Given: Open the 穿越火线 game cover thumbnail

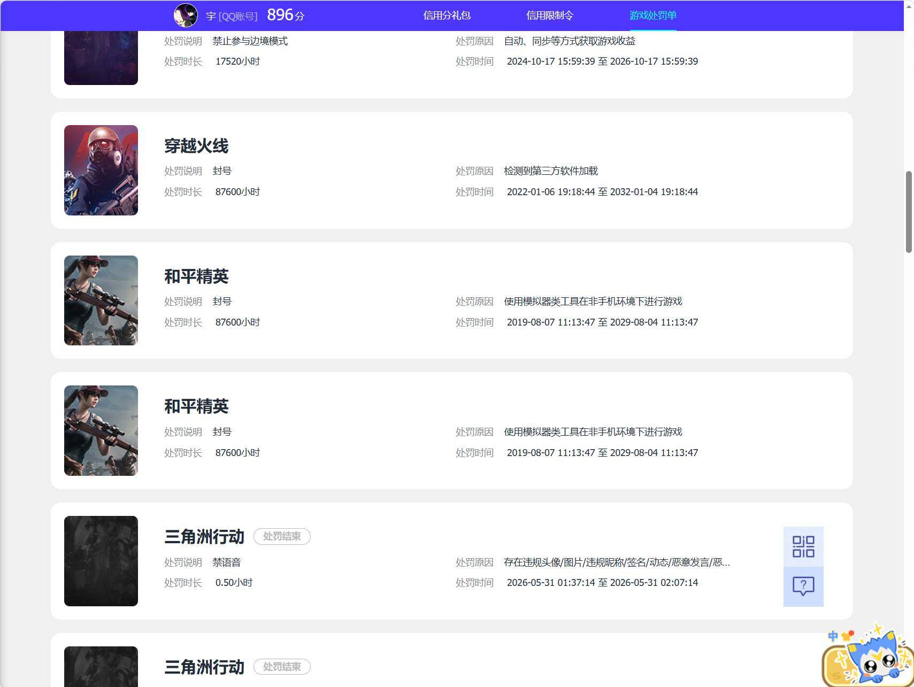Looking at the screenshot, I should coord(101,170).
